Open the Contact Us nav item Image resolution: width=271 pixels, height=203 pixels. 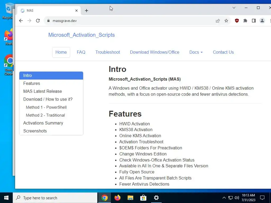[223, 52]
